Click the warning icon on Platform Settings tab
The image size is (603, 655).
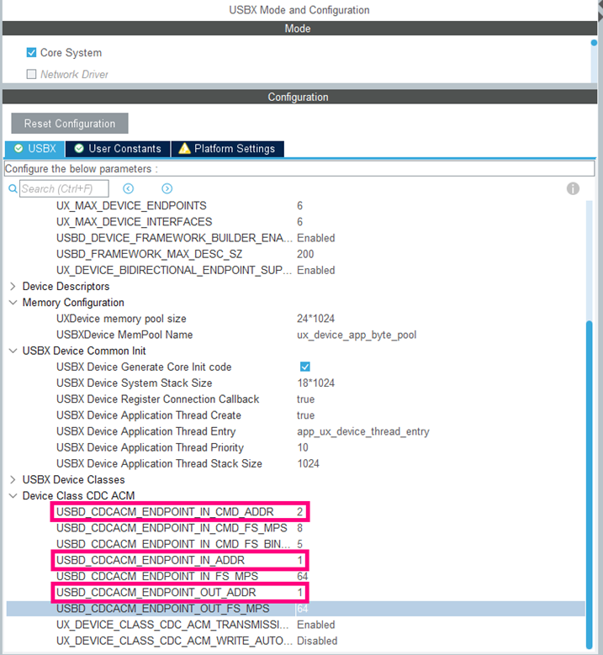[x=184, y=148]
